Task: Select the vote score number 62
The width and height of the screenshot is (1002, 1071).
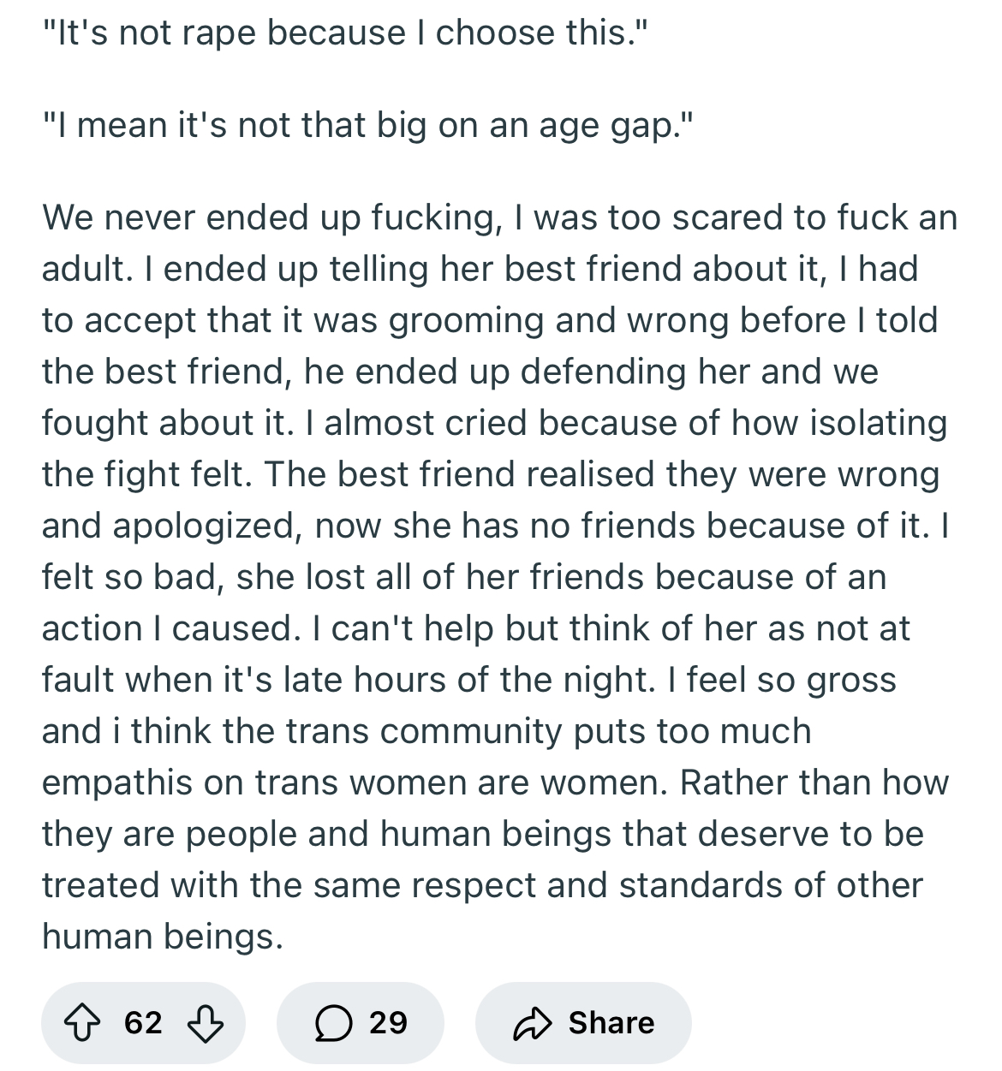Action: (143, 1022)
